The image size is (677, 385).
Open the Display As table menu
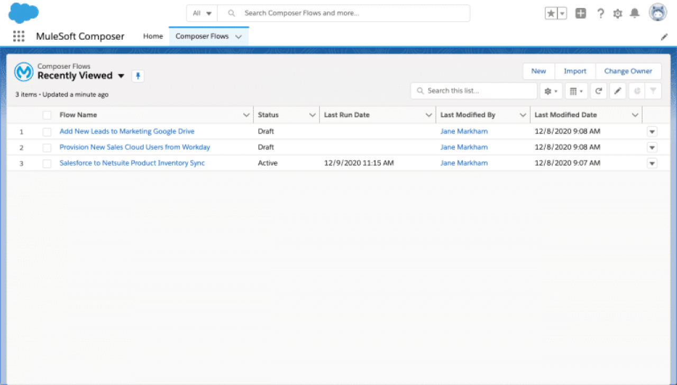[x=577, y=91]
